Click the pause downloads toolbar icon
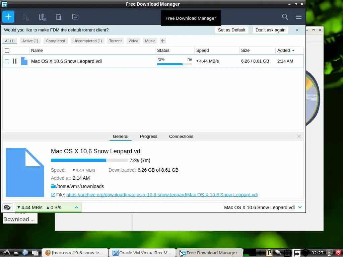This screenshot has height=257, width=343. (43, 17)
